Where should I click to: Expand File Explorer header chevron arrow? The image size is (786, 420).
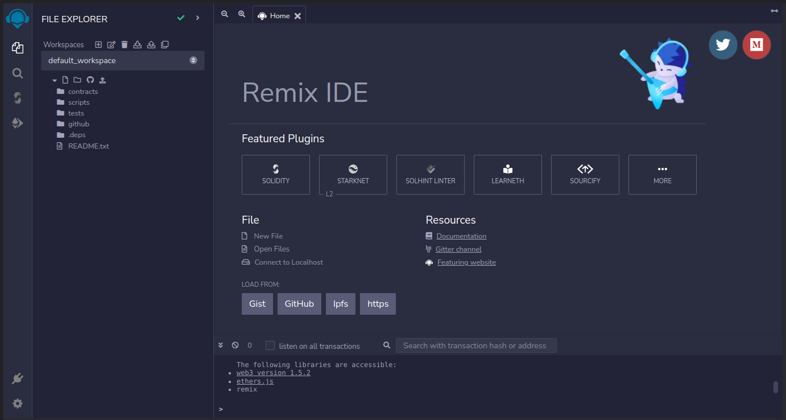pos(197,18)
